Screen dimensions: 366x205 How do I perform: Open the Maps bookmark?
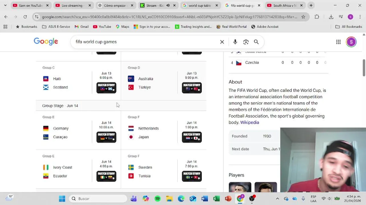122,27
